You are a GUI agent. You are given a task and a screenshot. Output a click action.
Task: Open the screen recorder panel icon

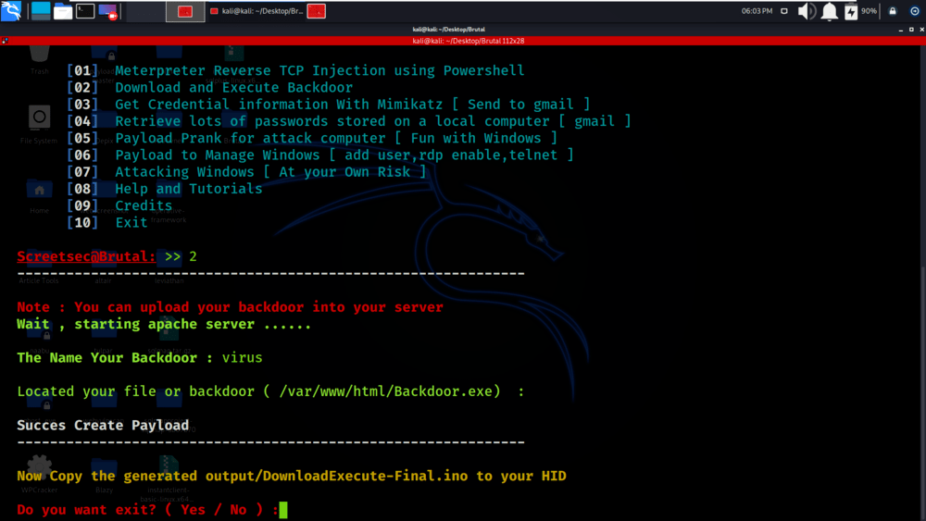point(108,10)
